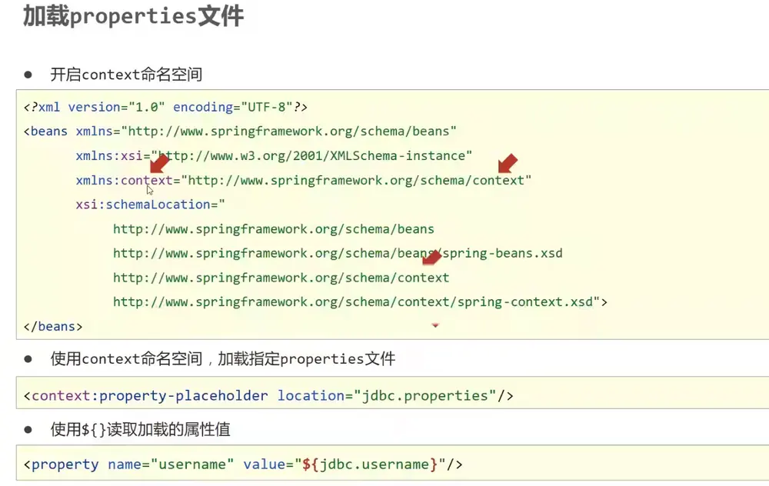
Task: Click the "context:property-placeholder" tag name
Action: tap(150, 396)
